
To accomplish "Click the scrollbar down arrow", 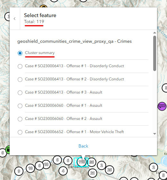I will [x=154, y=134].
